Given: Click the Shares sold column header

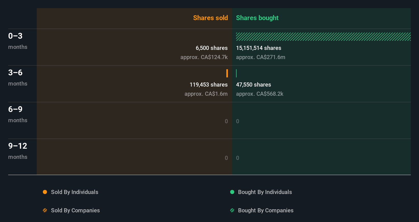Looking at the screenshot, I should (211, 18).
